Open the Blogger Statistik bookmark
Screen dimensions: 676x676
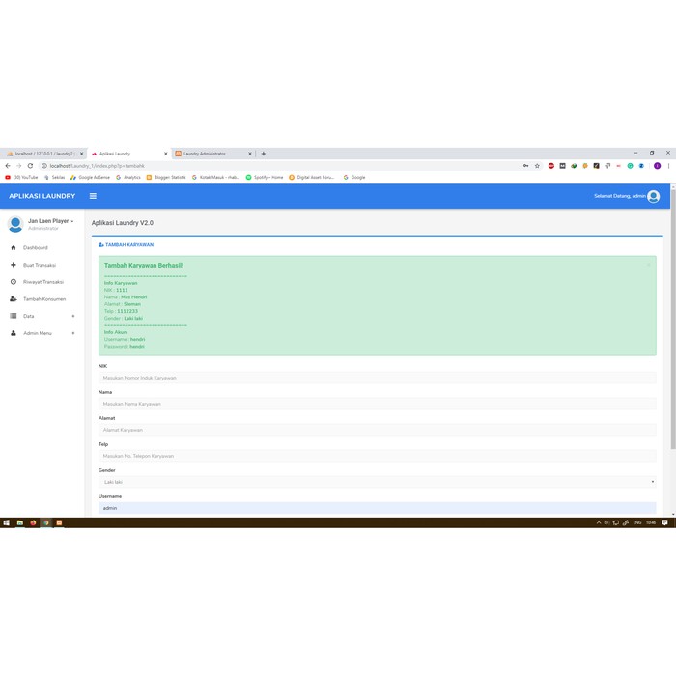[166, 177]
